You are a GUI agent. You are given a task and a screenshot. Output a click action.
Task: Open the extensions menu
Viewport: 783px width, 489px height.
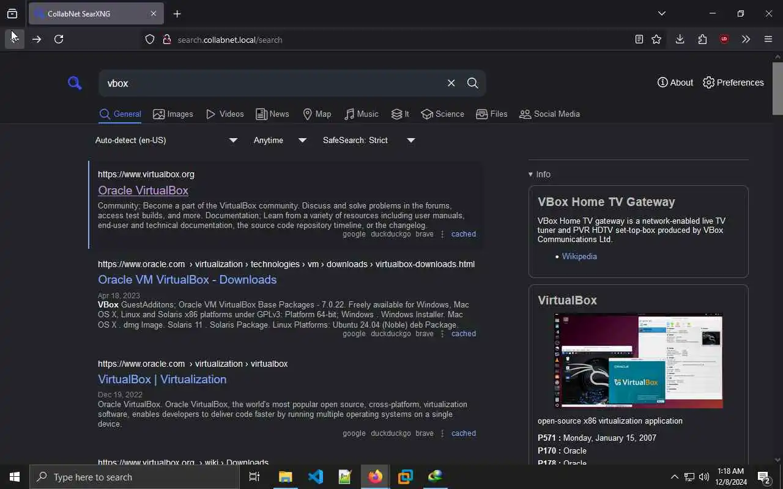tap(702, 39)
